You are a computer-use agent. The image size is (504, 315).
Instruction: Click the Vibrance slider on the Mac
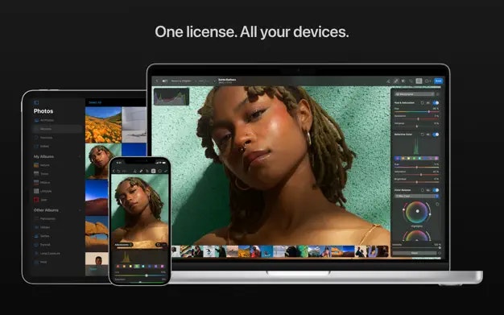(x=416, y=126)
